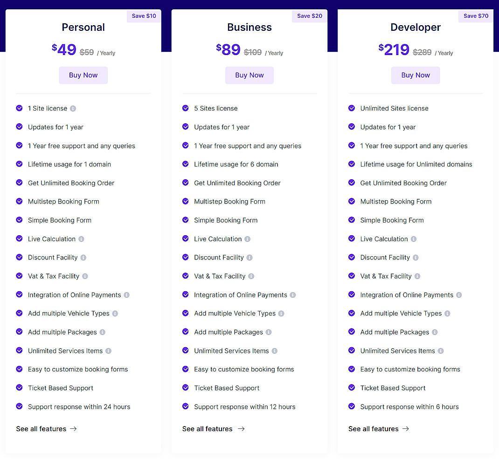Show info for Business Integration of Online Payments
This screenshot has height=462, width=499.
(x=293, y=295)
